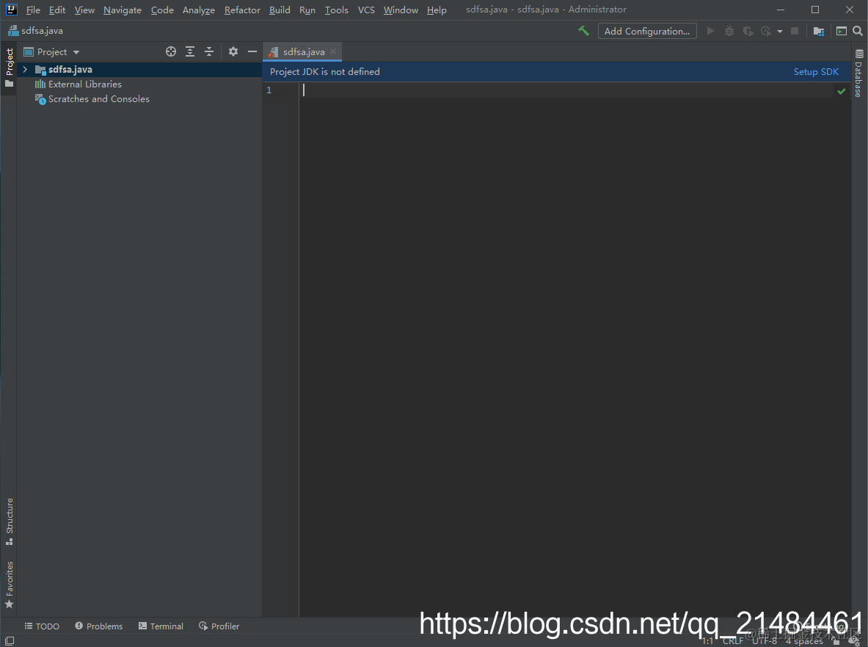Click the tool window quick-access corner icon
868x647 pixels.
coord(9,641)
